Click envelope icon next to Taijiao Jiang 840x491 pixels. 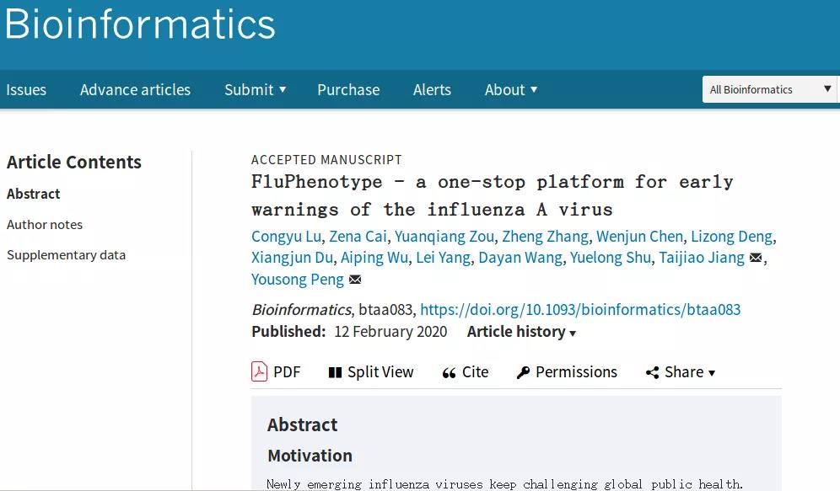[x=756, y=258]
